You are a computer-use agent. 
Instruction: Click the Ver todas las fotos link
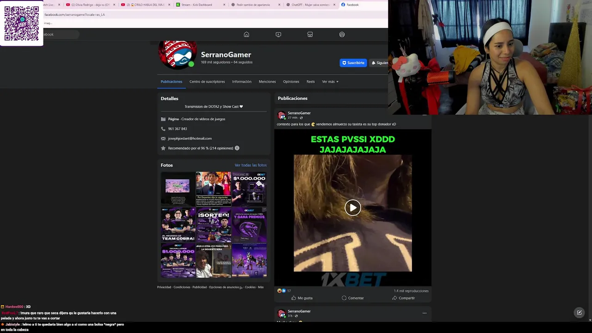pyautogui.click(x=251, y=165)
